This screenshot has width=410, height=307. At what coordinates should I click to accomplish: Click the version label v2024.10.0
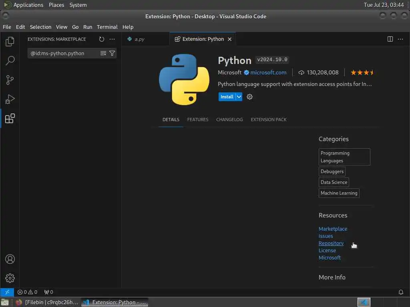272,60
